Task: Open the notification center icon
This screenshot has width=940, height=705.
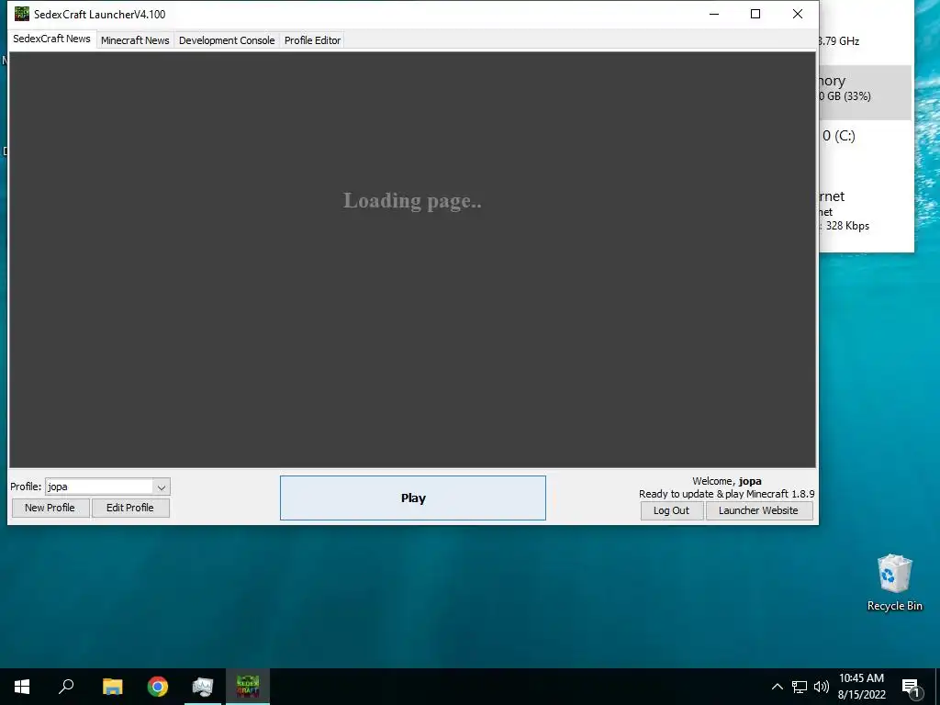Action: (x=911, y=687)
